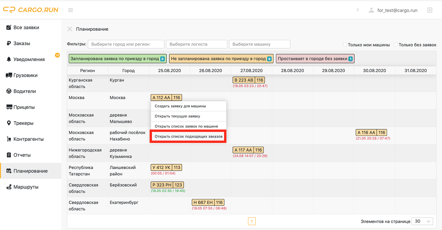Click truck tag Н 667 ЕН 116
This screenshot has height=230, width=442.
click(208, 202)
